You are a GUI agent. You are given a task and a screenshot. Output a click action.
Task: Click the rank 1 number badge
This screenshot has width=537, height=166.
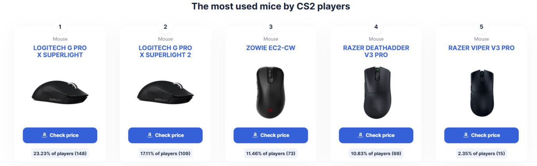(60, 27)
